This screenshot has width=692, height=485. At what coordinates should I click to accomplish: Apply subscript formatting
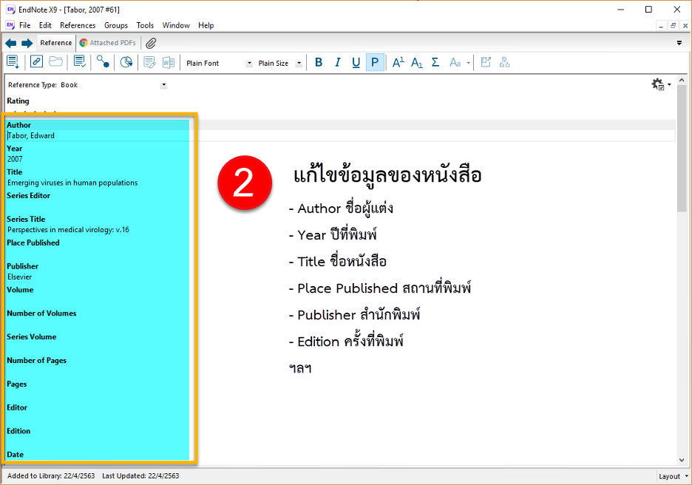(x=417, y=63)
